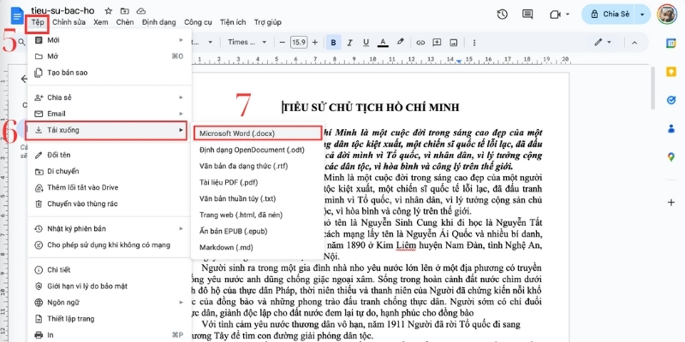Open the editing mode pencil dropdown
685x342 pixels.
click(603, 42)
